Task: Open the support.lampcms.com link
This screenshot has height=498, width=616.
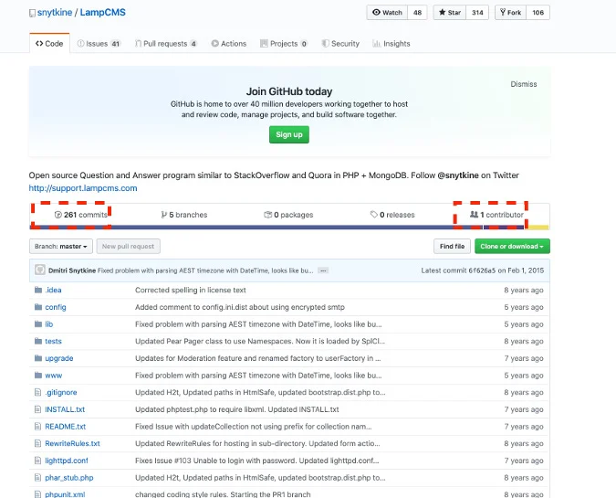Action: 83,188
